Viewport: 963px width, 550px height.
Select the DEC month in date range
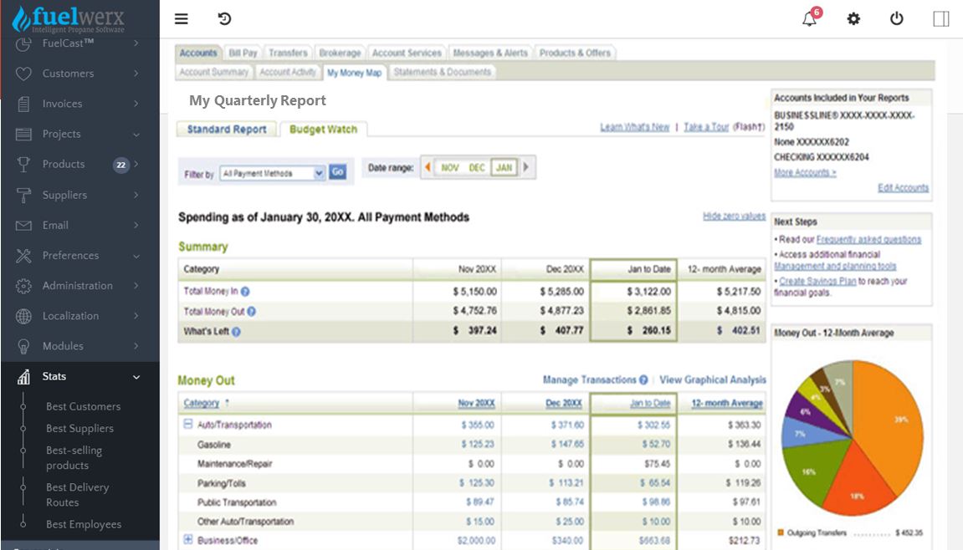[x=477, y=168]
